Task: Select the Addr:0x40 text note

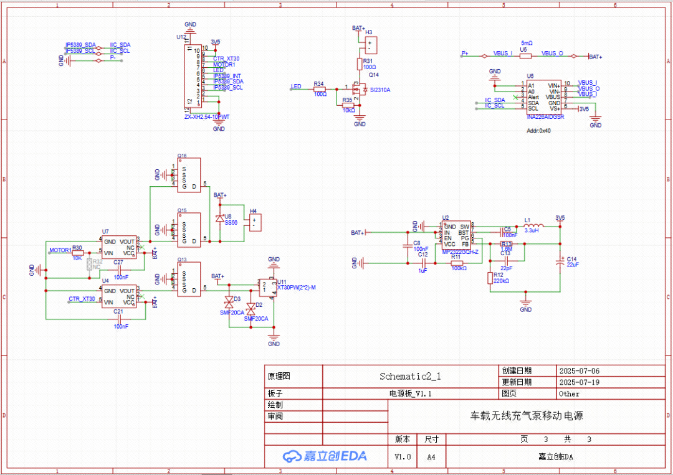Action: [540, 131]
